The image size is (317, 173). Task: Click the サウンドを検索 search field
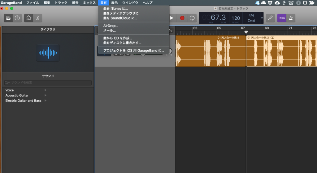(48, 83)
